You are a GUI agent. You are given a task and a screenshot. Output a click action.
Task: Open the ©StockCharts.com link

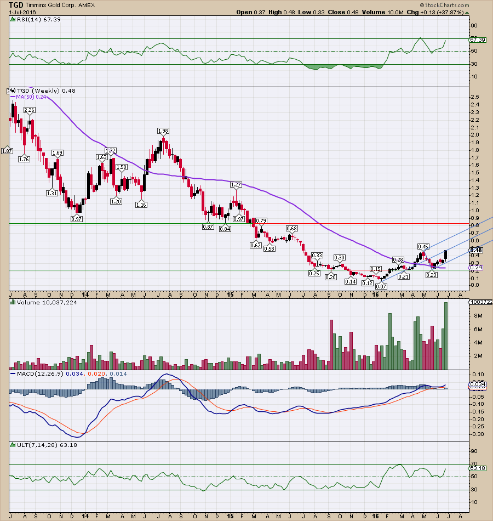[445, 5]
